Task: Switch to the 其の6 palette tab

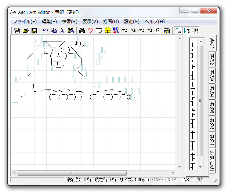Action: pos(212,124)
